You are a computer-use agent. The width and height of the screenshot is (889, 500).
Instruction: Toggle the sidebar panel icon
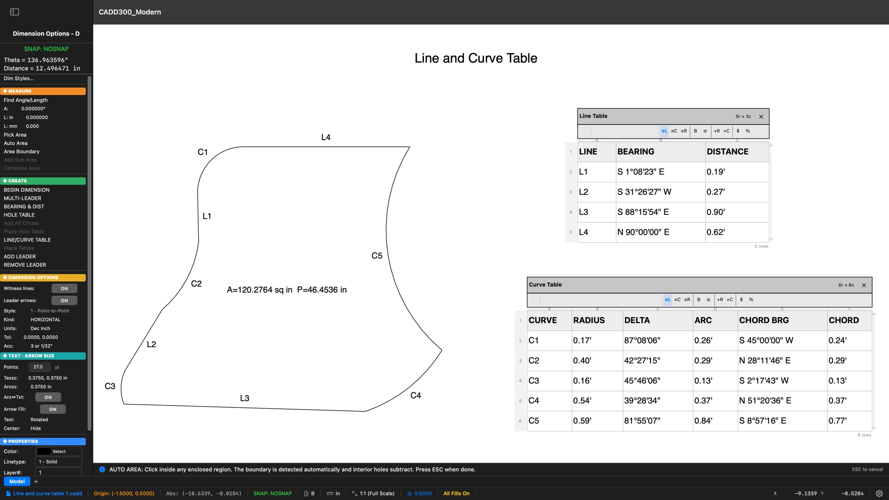click(x=14, y=12)
